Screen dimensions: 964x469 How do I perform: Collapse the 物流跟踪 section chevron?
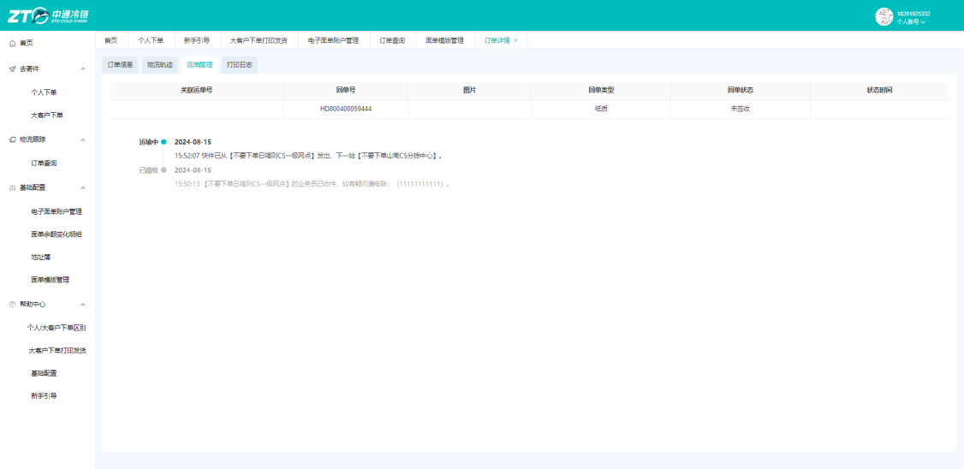click(83, 140)
